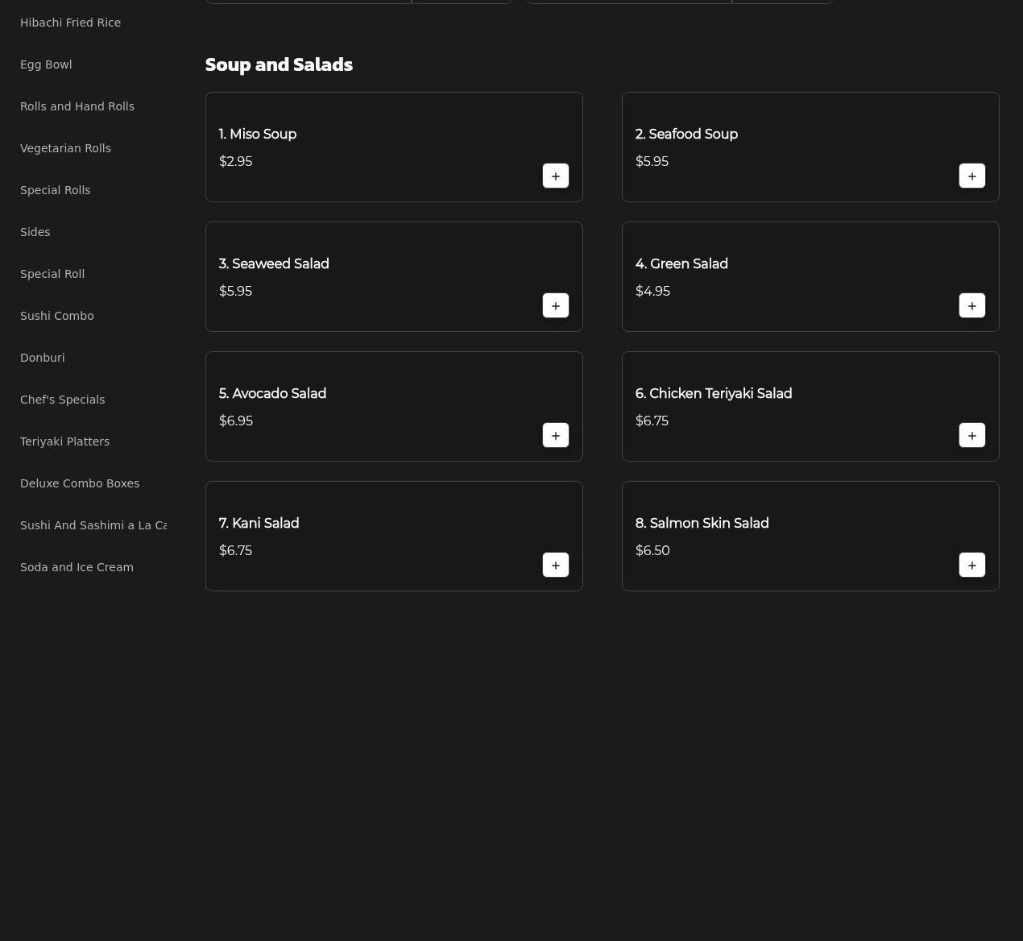Click the plus icon for Seafood Soup
1023x941 pixels.
pyautogui.click(x=971, y=176)
